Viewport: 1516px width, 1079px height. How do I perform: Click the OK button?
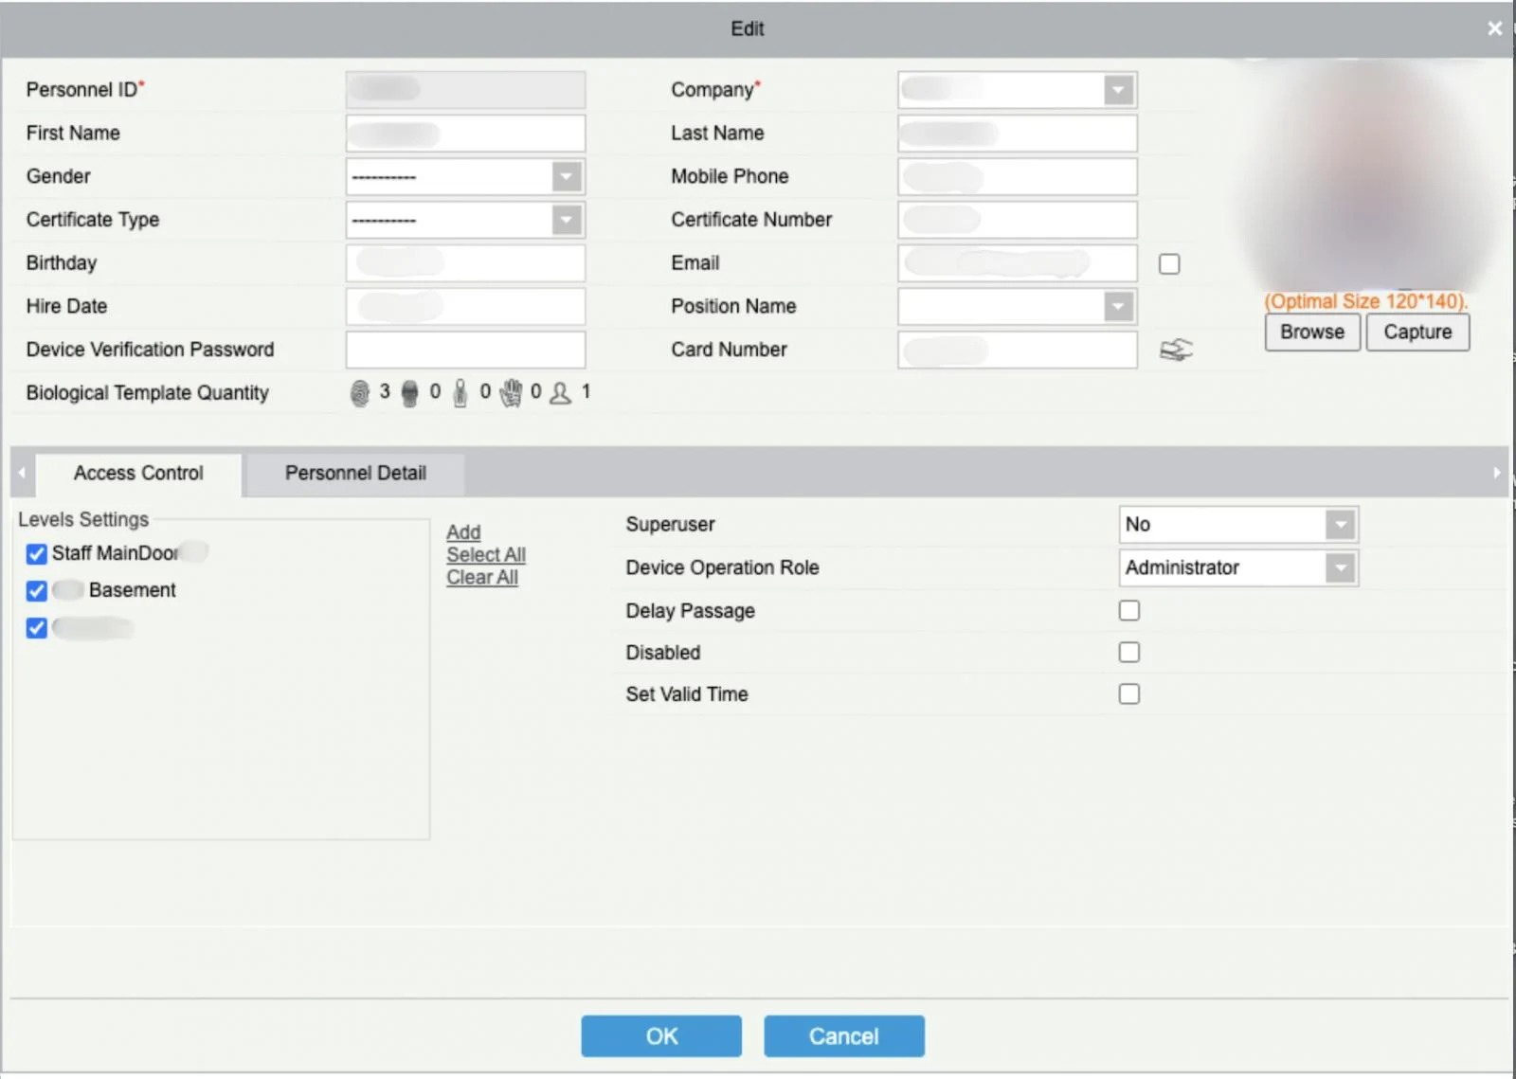click(661, 1036)
